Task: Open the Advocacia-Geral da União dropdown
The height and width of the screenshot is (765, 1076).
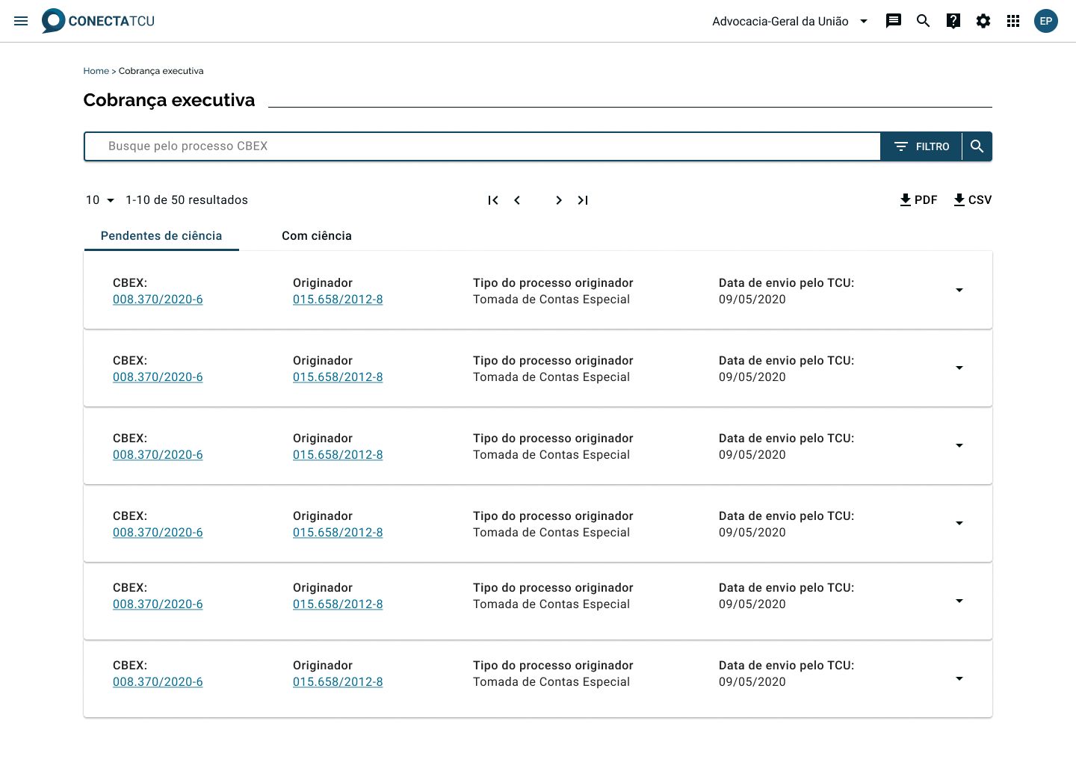Action: pyautogui.click(x=790, y=21)
